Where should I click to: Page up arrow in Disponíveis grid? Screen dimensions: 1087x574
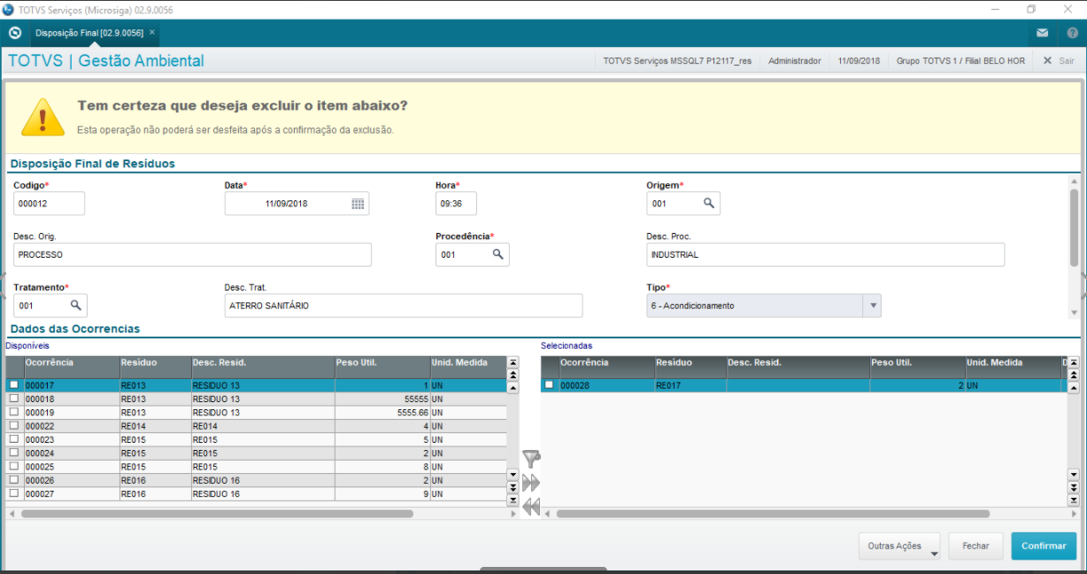coord(513,376)
